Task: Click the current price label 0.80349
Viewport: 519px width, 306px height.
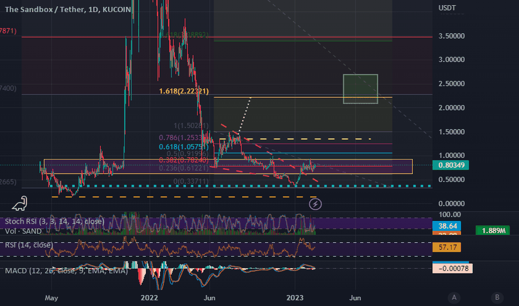Action: pyautogui.click(x=451, y=165)
